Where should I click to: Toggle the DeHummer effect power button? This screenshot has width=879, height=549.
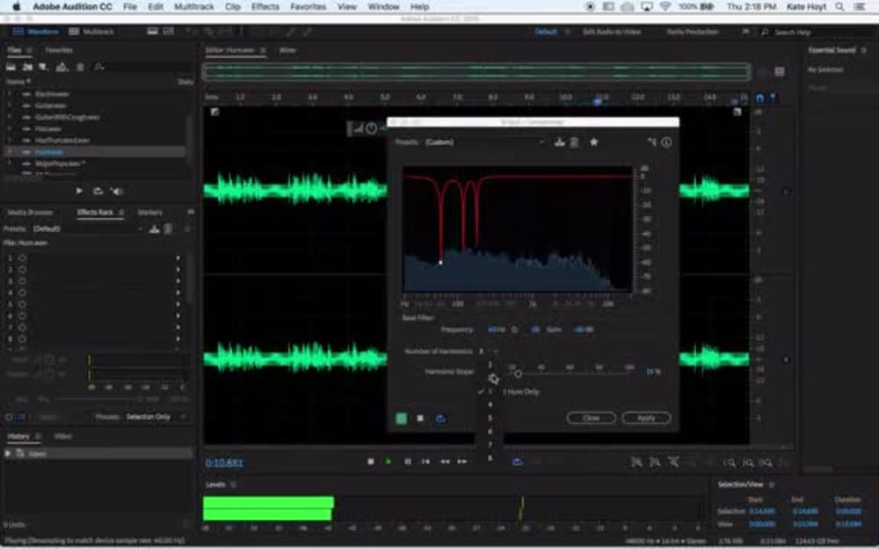[x=402, y=418]
